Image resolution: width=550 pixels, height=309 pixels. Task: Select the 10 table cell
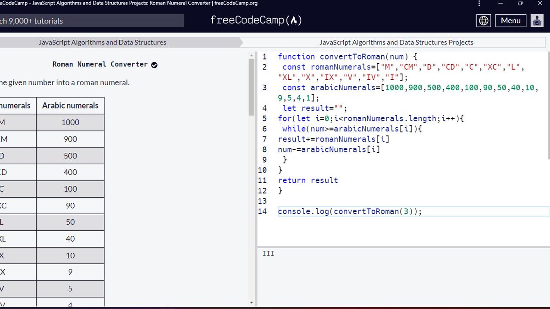tap(70, 255)
